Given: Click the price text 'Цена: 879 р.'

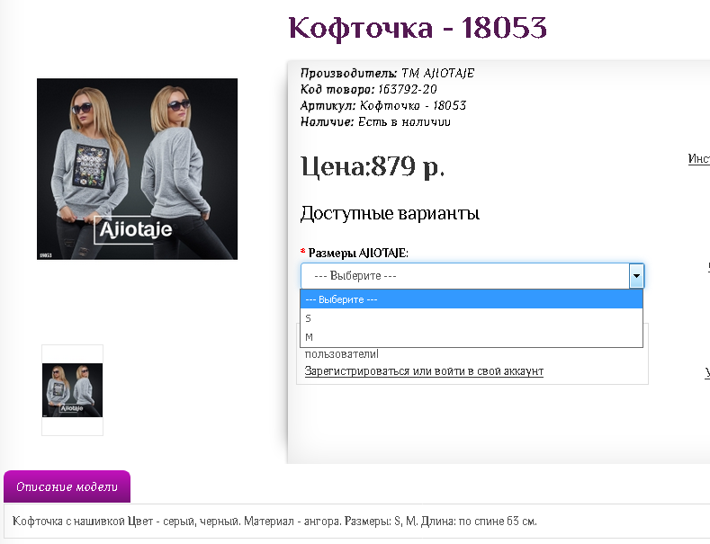Looking at the screenshot, I should [373, 166].
